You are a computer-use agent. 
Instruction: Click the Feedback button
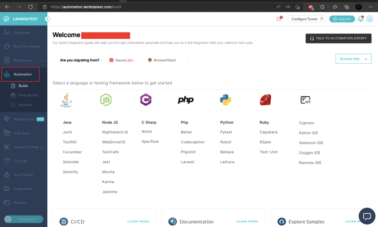coord(24,219)
